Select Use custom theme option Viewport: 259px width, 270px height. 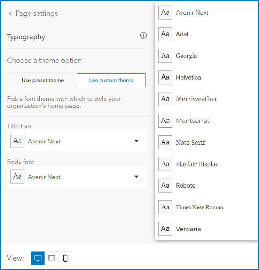(111, 80)
